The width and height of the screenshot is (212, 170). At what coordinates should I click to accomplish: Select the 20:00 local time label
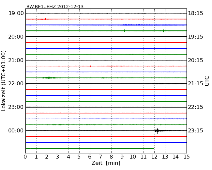[16, 37]
